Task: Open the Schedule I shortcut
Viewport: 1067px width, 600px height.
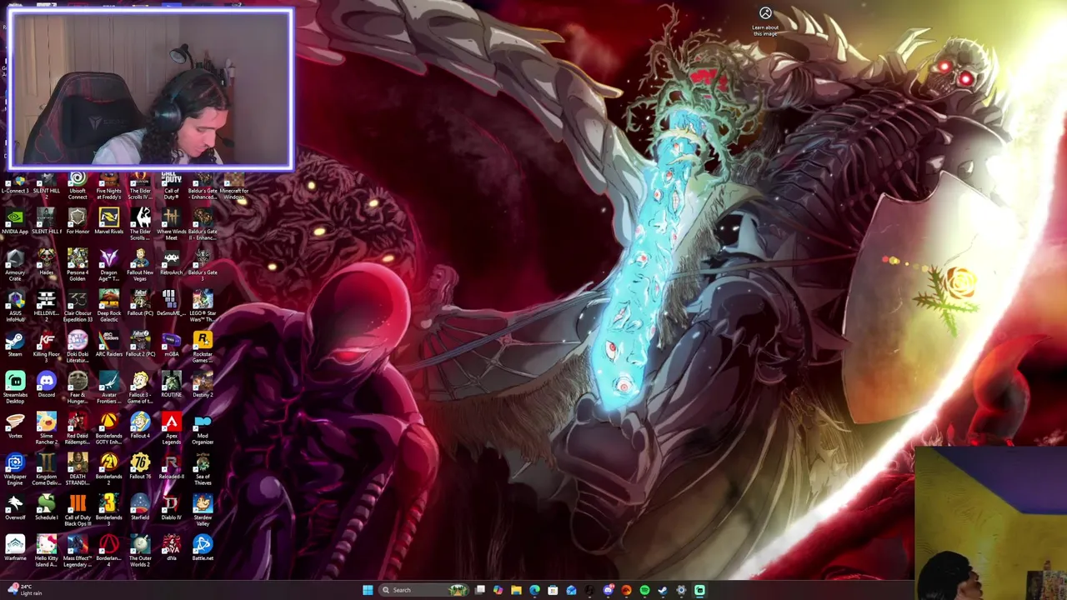Action: (46, 507)
